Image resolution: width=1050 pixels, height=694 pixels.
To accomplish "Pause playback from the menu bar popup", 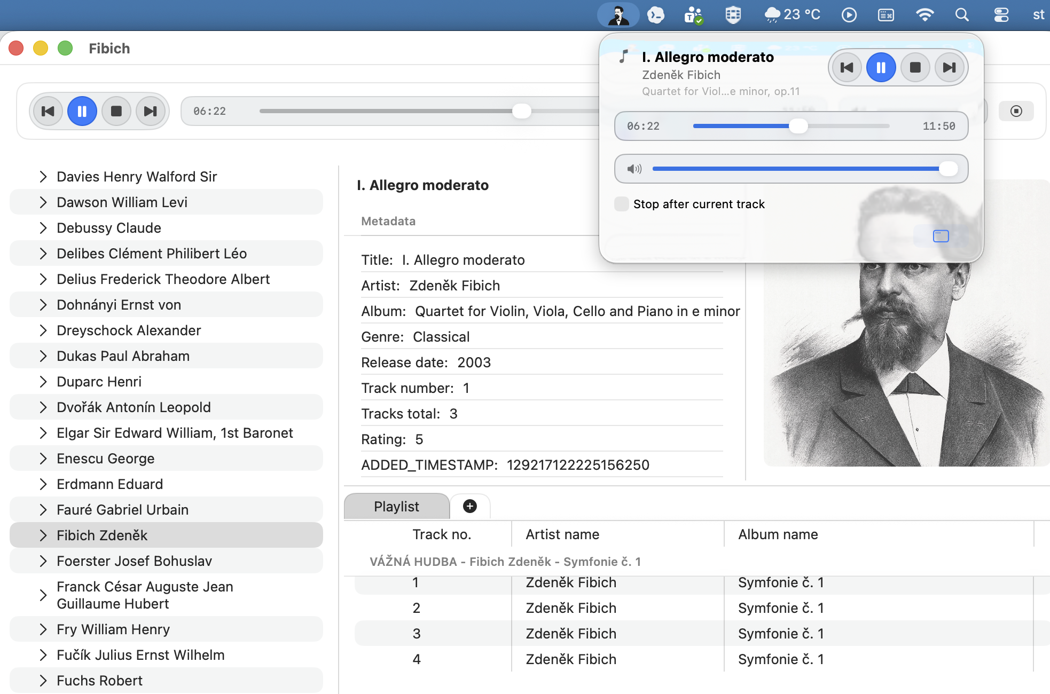I will (881, 67).
